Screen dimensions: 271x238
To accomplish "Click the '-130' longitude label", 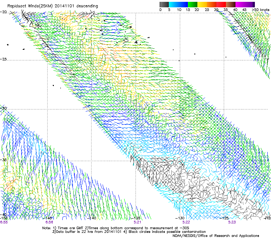I will [180, 218].
